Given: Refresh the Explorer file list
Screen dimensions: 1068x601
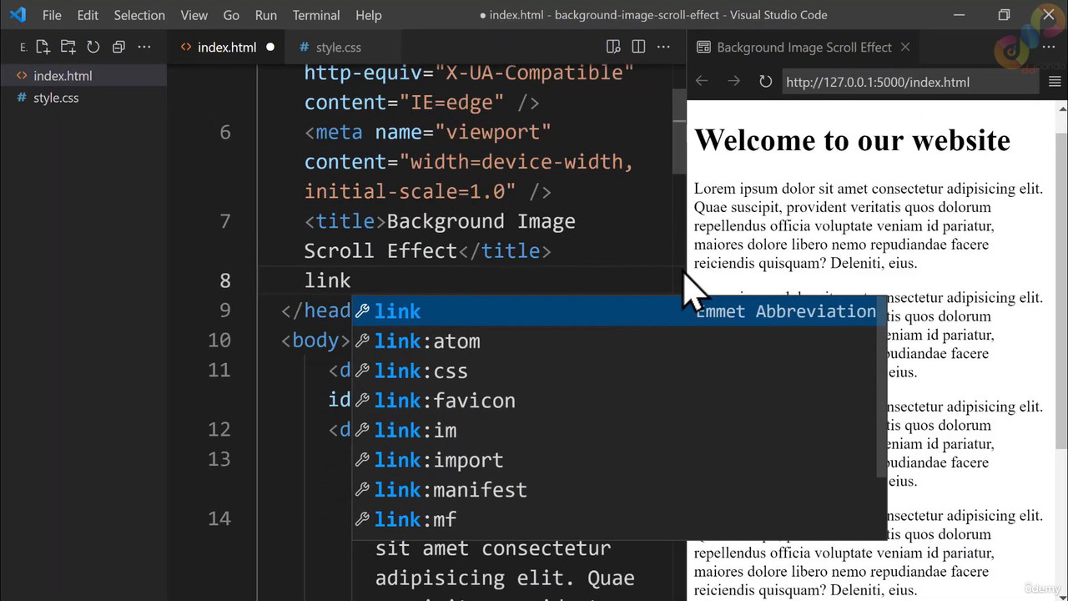Looking at the screenshot, I should [x=93, y=48].
